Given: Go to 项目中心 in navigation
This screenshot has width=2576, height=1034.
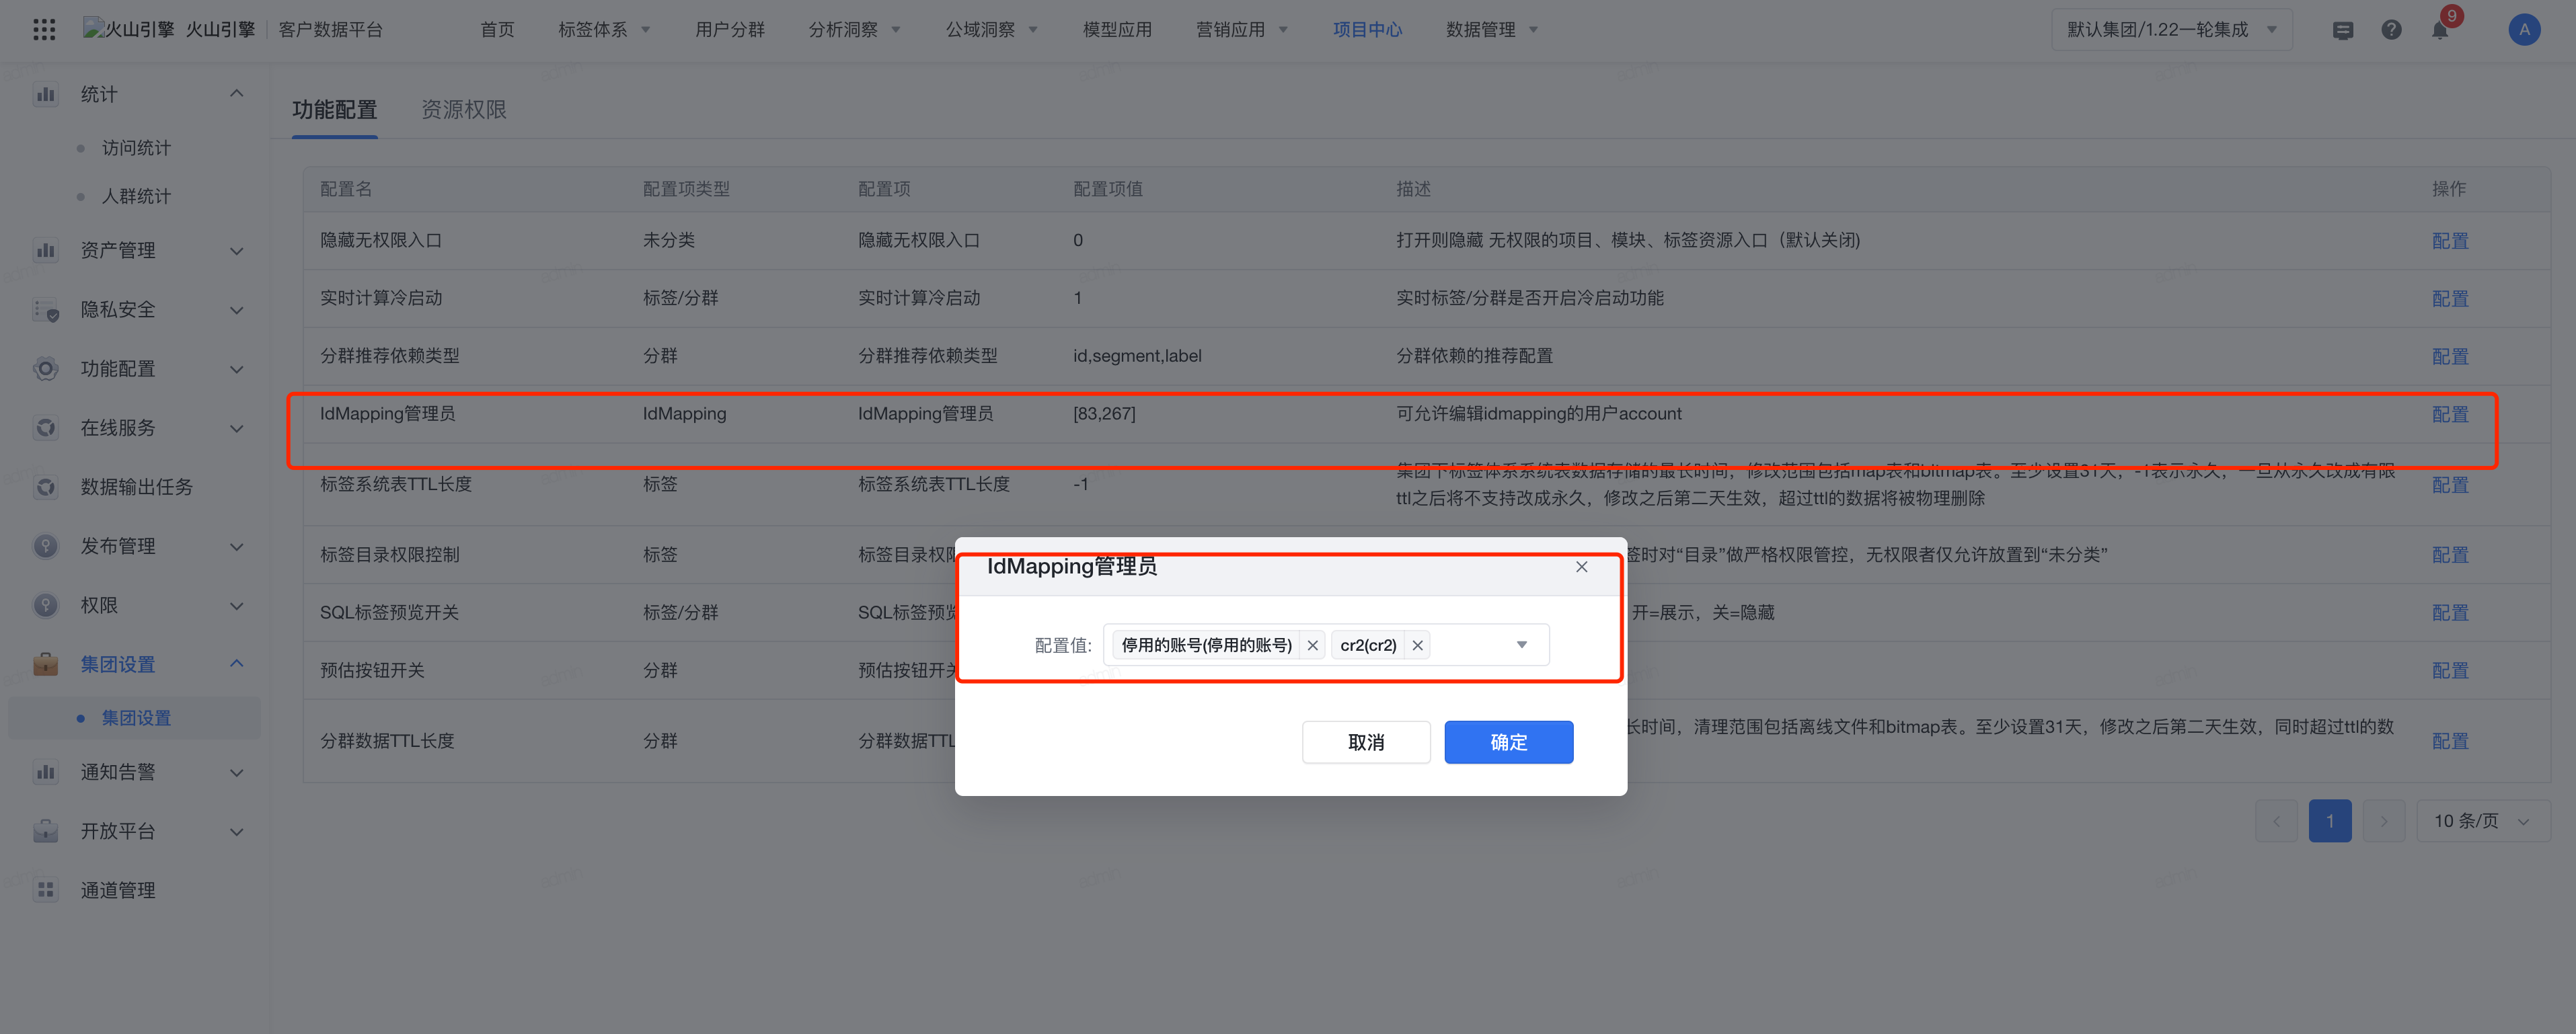Looking at the screenshot, I should point(1367,30).
